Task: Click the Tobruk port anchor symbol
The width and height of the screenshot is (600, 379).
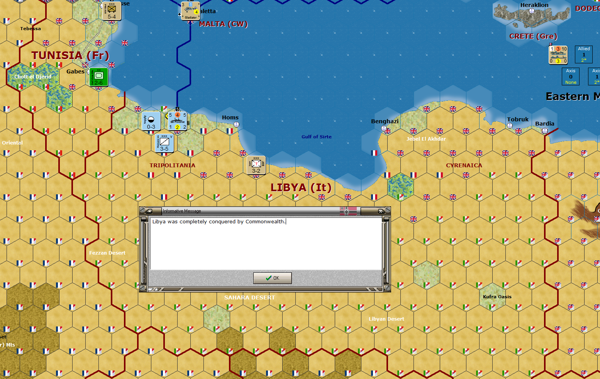Action: 510,126
